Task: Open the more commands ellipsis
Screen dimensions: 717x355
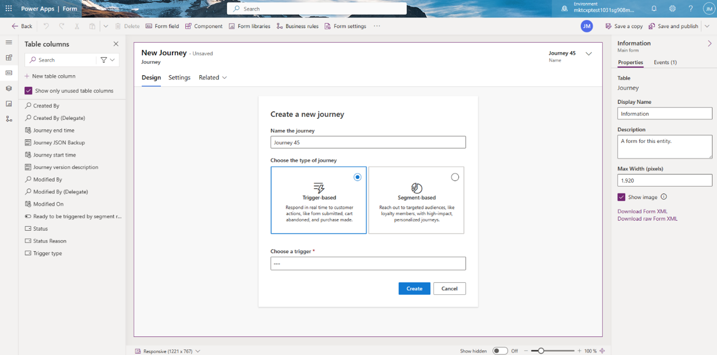Action: click(x=377, y=26)
